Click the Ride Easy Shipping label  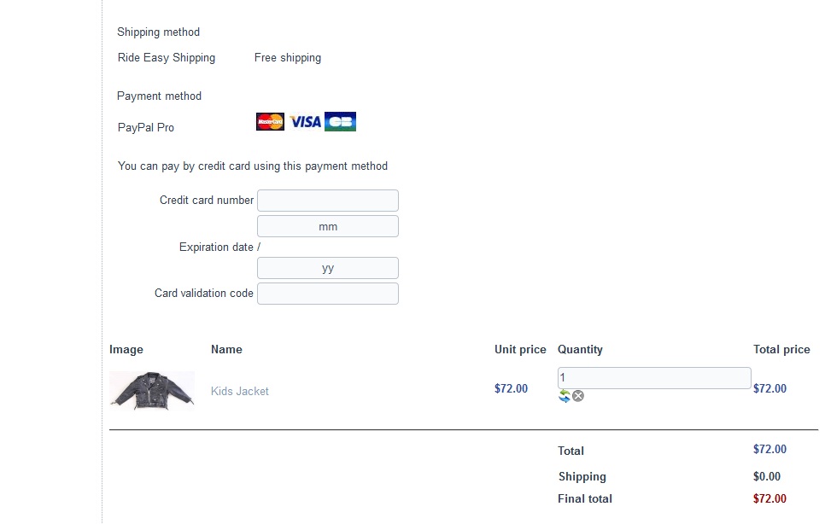tap(167, 58)
